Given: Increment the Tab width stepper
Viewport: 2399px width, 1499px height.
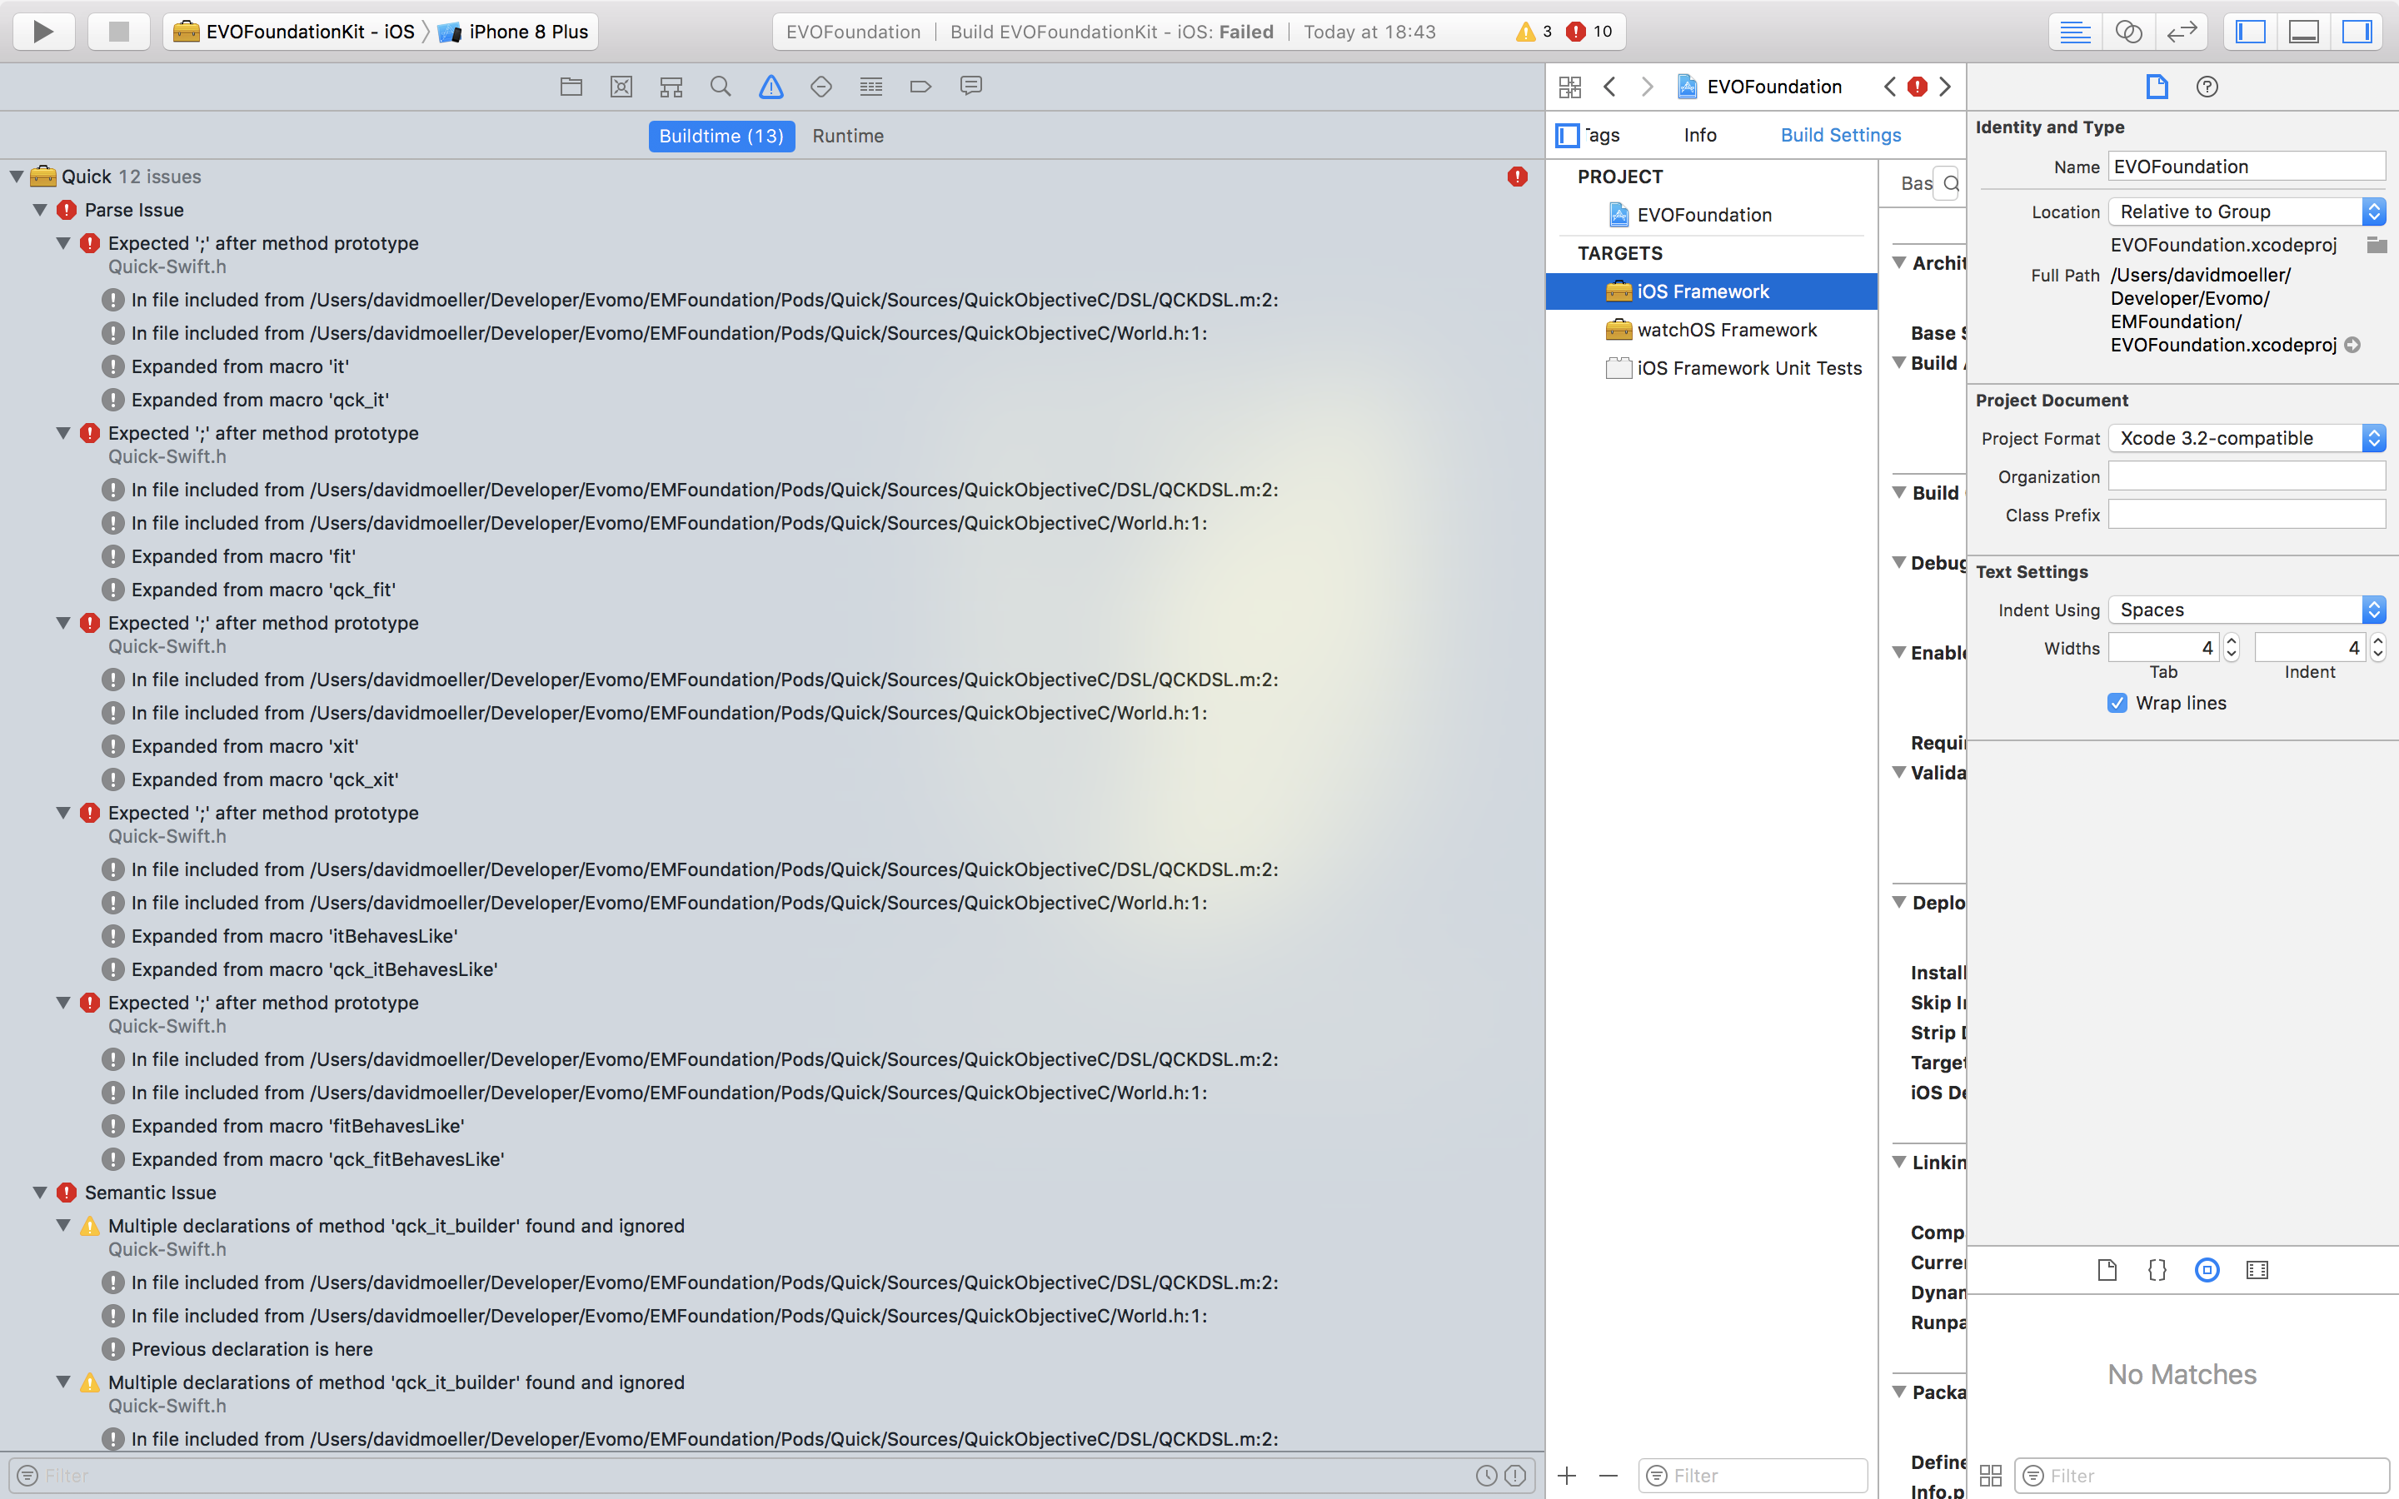Looking at the screenshot, I should 2232,640.
